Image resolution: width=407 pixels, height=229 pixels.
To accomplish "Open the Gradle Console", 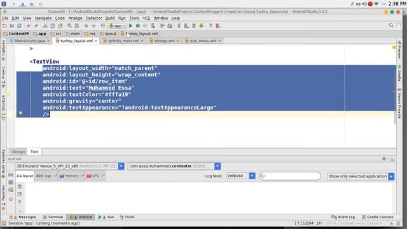I will [377, 217].
